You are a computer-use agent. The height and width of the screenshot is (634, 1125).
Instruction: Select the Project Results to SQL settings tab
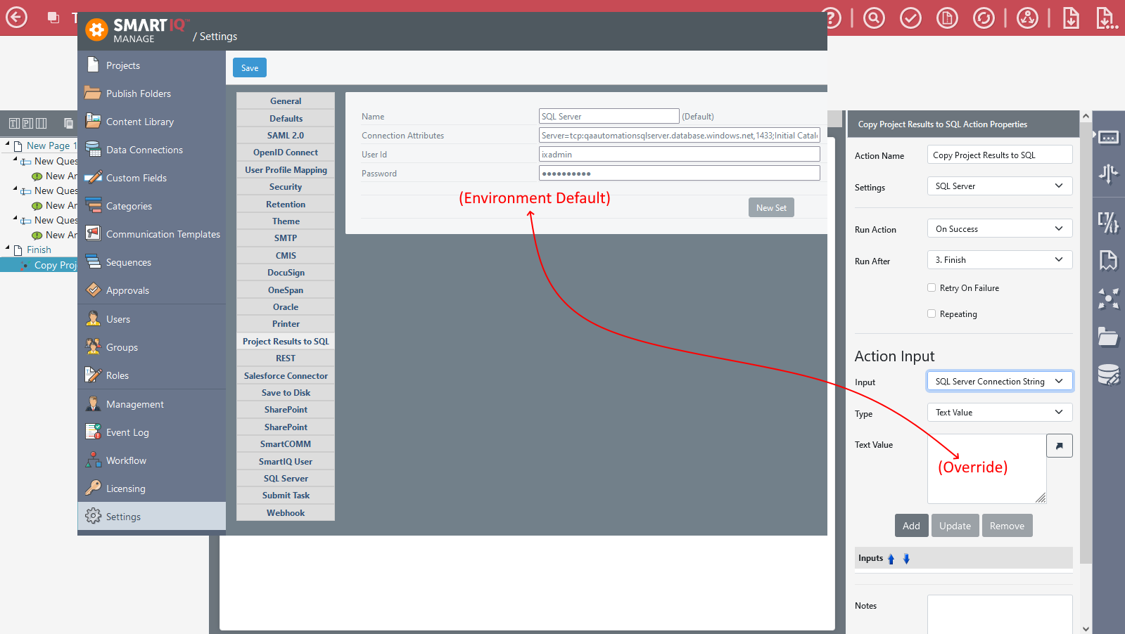pyautogui.click(x=286, y=342)
